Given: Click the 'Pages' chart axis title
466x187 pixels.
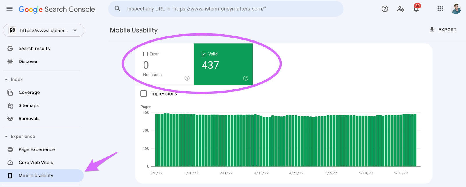Looking at the screenshot, I should click(146, 107).
